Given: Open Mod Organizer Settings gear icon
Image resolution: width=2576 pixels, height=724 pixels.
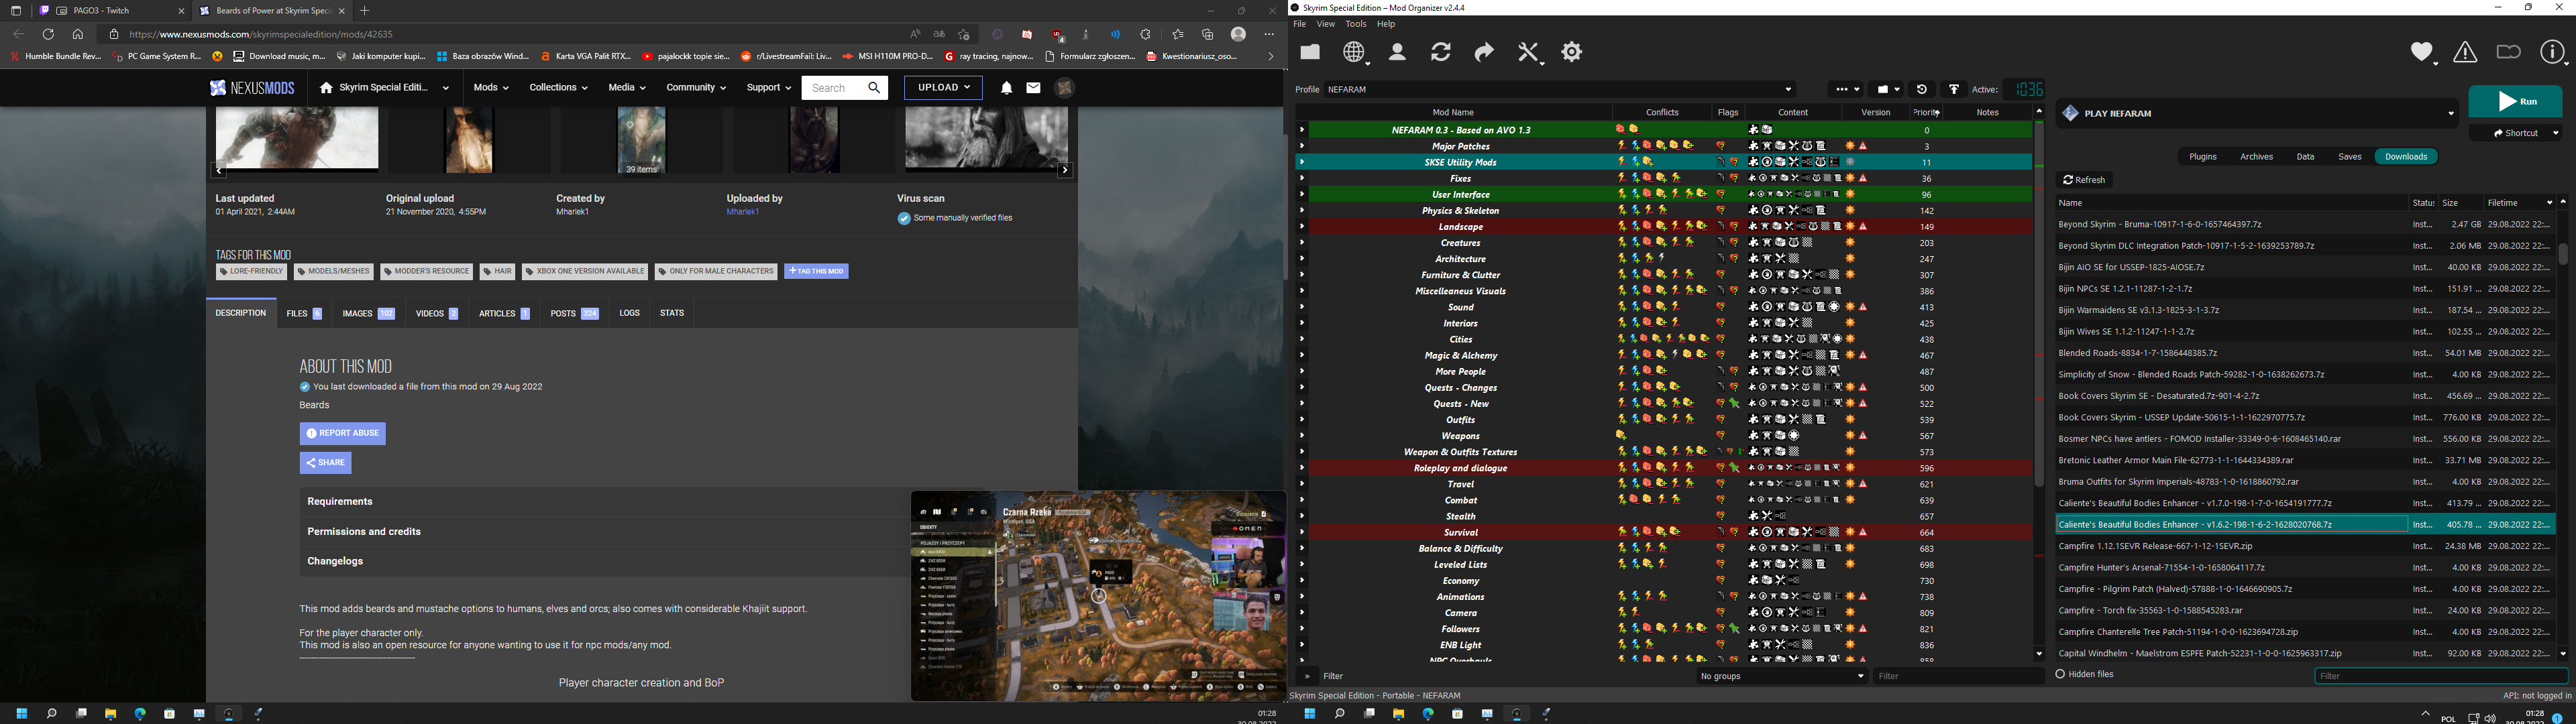Looking at the screenshot, I should (1572, 52).
